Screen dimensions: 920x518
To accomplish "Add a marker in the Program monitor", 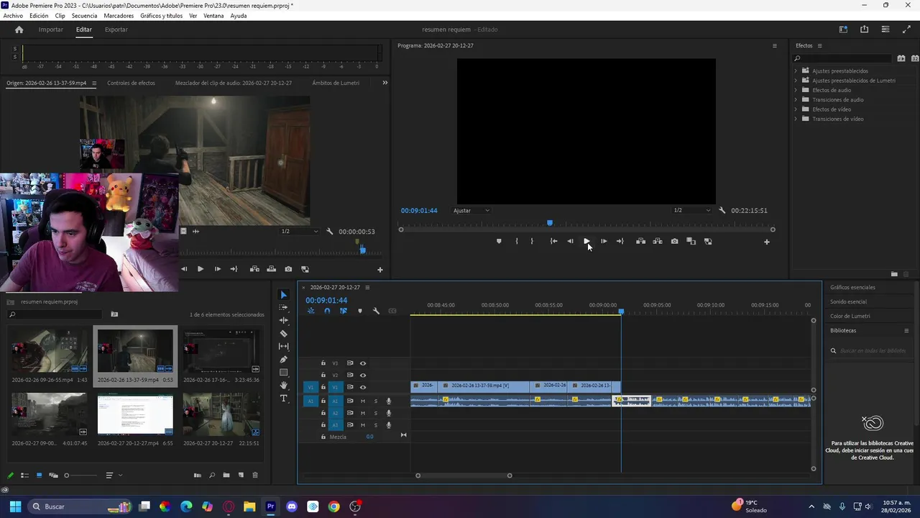I will pyautogui.click(x=499, y=242).
